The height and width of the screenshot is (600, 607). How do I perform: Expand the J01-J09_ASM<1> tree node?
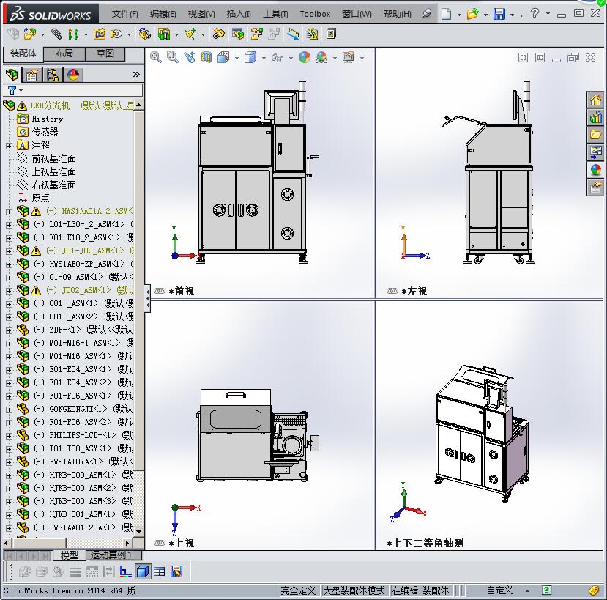9,251
